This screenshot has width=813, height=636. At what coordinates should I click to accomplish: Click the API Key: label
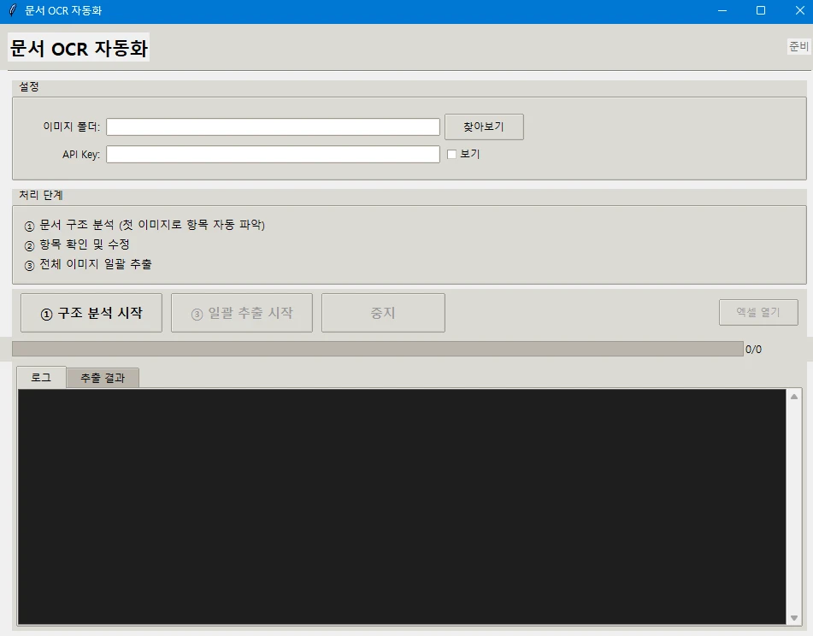(x=81, y=155)
